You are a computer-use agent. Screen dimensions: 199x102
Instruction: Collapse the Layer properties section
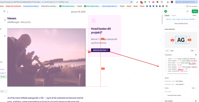click(164, 29)
